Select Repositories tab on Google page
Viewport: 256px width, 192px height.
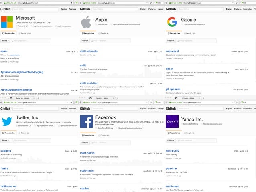click(174, 33)
